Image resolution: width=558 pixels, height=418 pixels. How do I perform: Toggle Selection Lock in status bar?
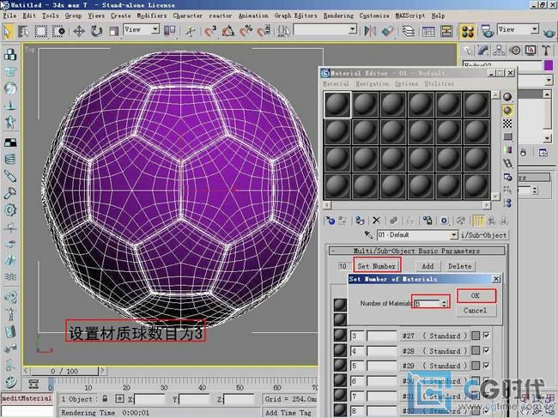point(105,398)
